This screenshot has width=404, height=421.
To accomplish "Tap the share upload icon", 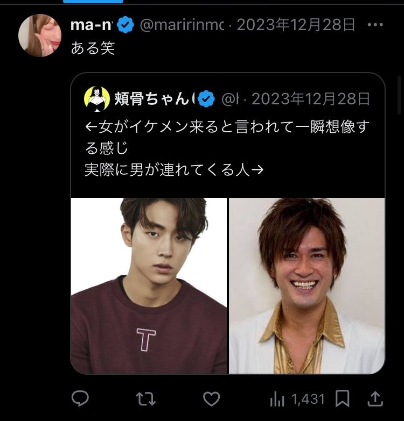I will tap(375, 398).
